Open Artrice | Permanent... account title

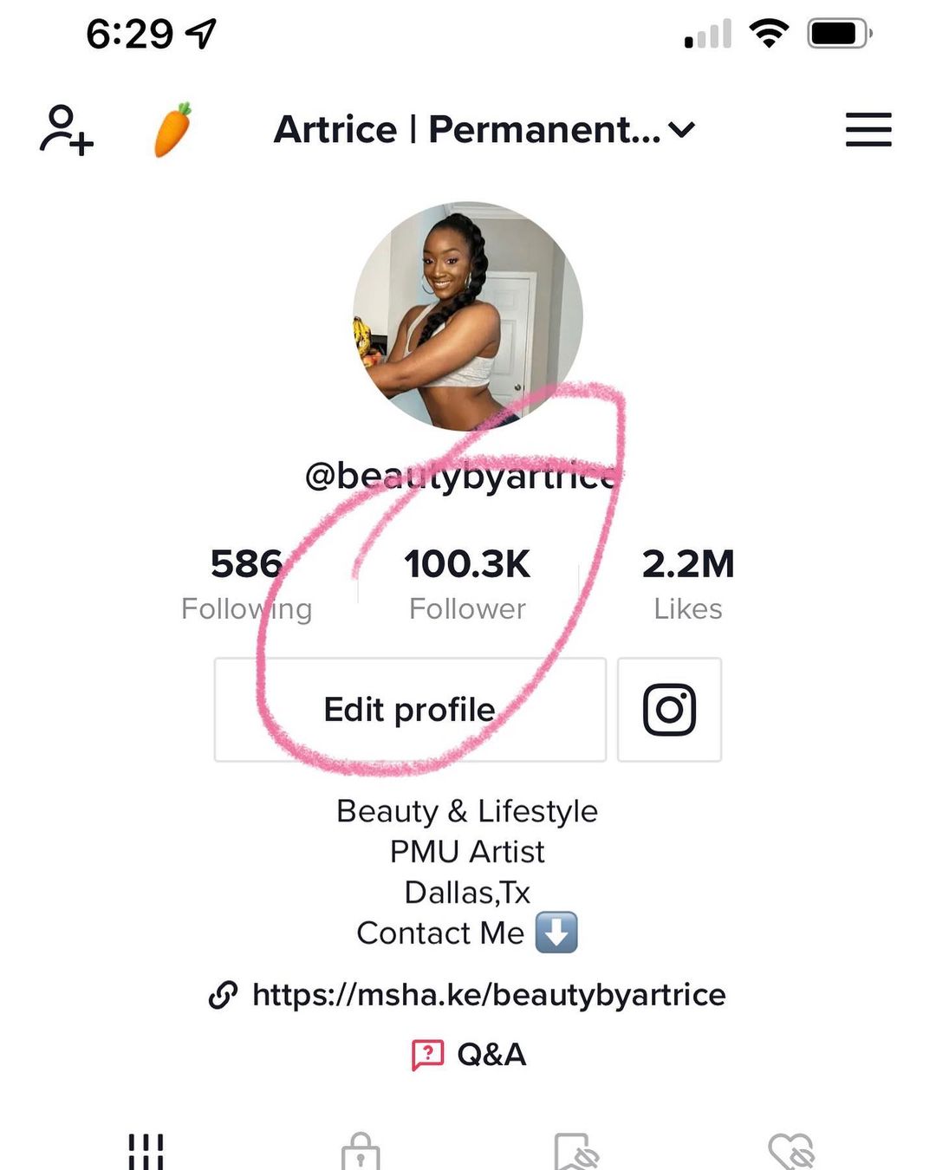pyautogui.click(x=466, y=130)
